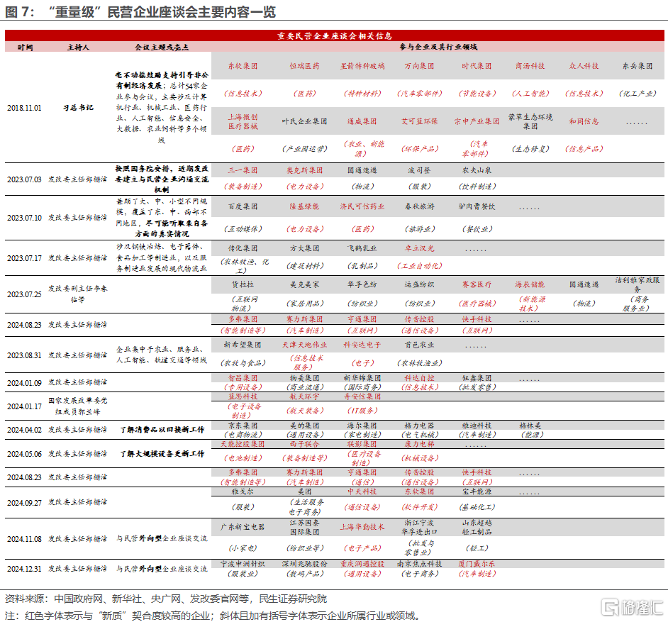Click the figure title starting with 图 7
The height and width of the screenshot is (622, 668).
140,11
